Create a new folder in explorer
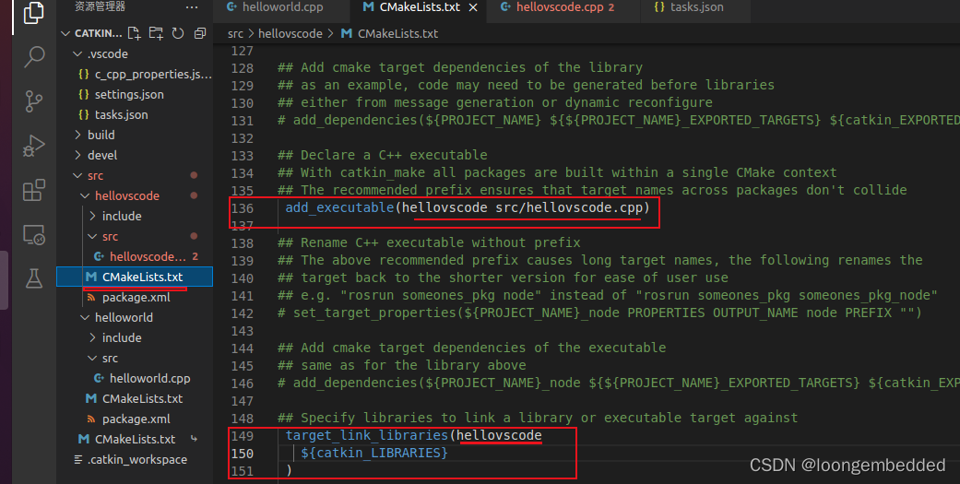This screenshot has height=484, width=960. 156,33
